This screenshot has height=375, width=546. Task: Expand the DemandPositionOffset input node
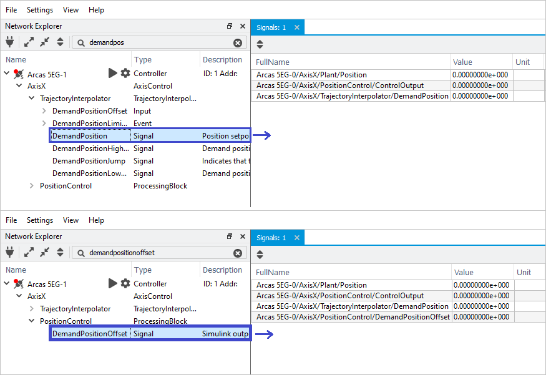coord(43,110)
